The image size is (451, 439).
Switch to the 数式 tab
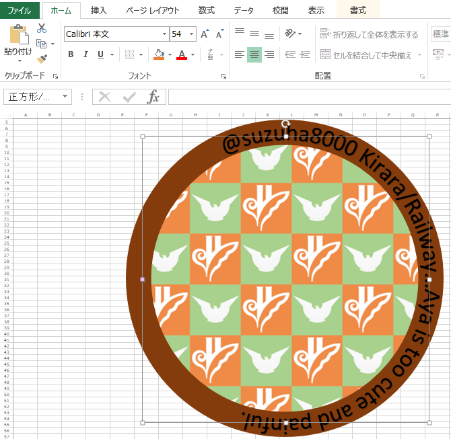tap(207, 10)
